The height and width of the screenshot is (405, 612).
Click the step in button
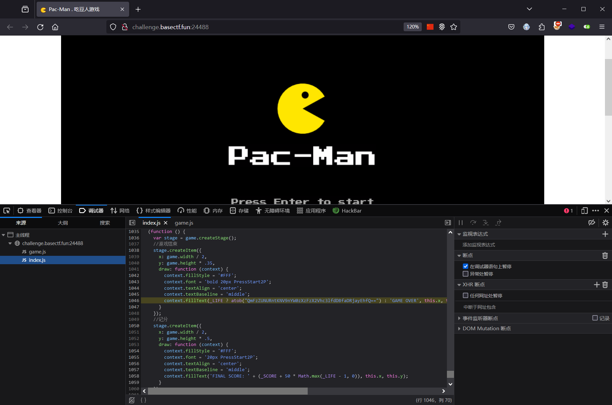pos(486,223)
